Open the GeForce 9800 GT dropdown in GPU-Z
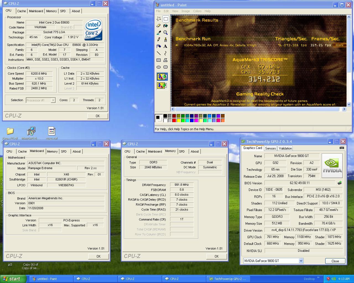The width and height of the screenshot is (354, 283). (301, 261)
